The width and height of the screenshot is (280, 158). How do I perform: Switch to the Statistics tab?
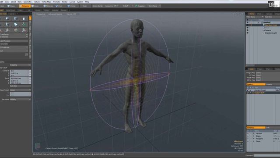(256, 128)
